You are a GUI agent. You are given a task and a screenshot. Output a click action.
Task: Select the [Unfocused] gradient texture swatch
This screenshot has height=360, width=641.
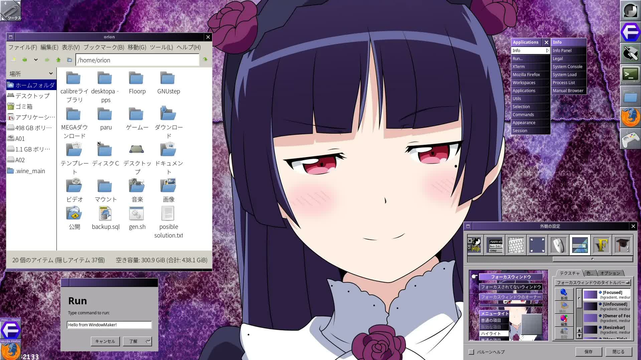coord(590,306)
